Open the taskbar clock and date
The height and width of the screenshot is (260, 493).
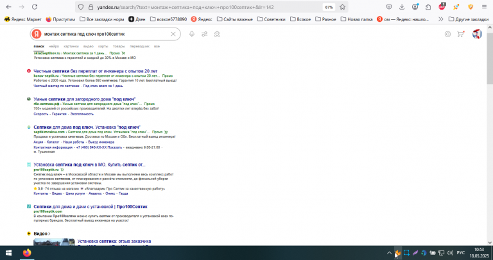pos(480,253)
